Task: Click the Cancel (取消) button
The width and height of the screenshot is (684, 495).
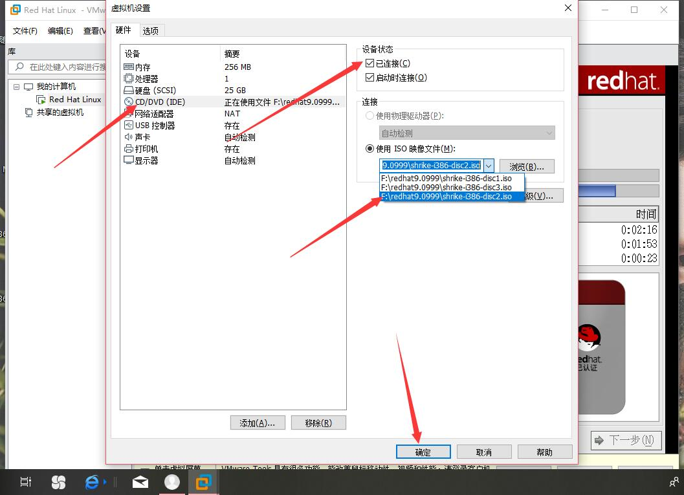Action: point(484,452)
